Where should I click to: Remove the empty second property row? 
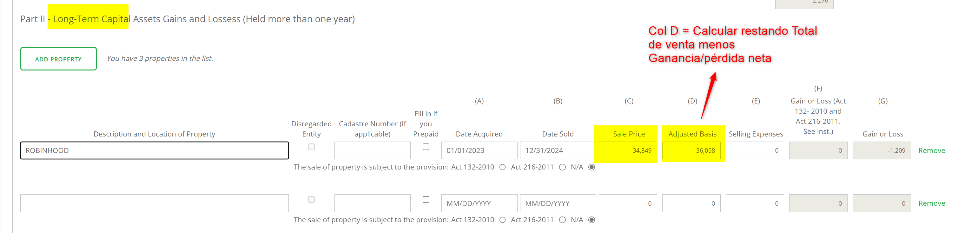coord(931,203)
